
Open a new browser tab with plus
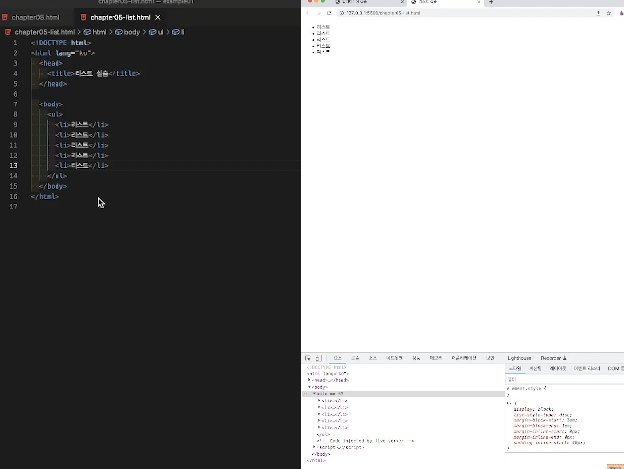coord(491,2)
